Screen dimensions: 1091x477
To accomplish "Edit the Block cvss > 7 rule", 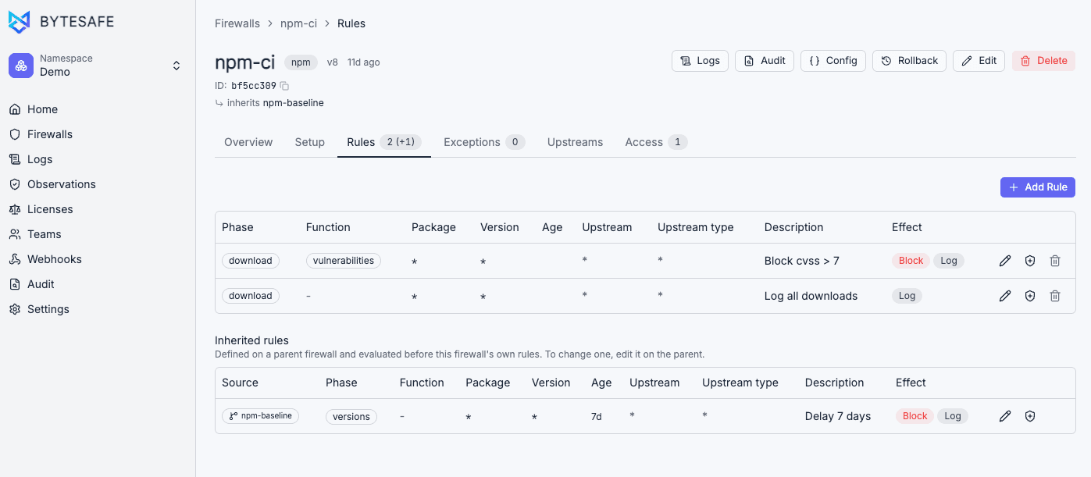I will pyautogui.click(x=1005, y=261).
